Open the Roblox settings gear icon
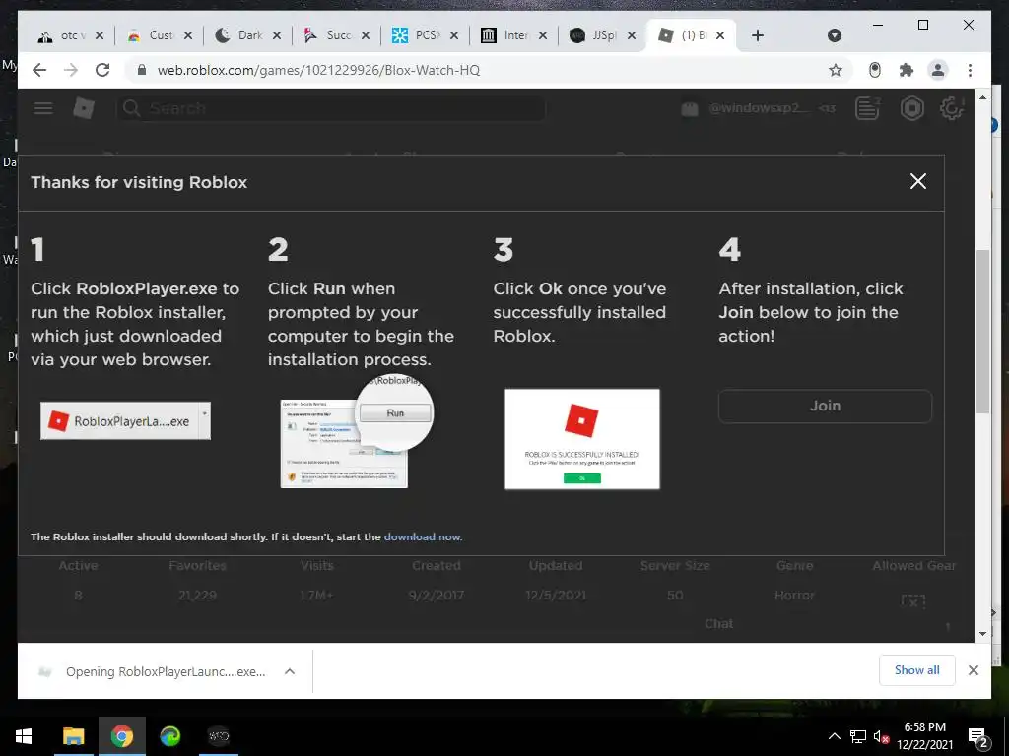 (x=951, y=108)
